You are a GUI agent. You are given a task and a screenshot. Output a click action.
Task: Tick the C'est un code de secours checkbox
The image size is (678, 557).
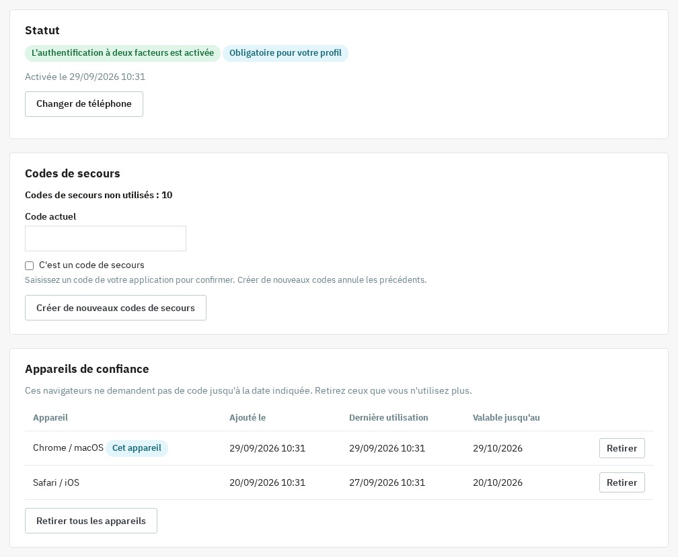(30, 265)
